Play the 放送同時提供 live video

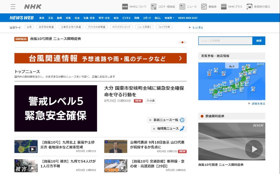(x=254, y=149)
